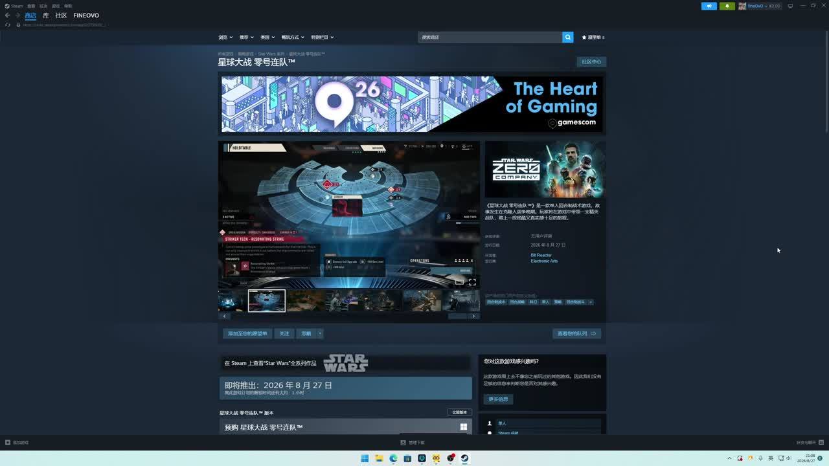Click the magnifier search button
Screen dimensions: 829x466
[x=568, y=38]
